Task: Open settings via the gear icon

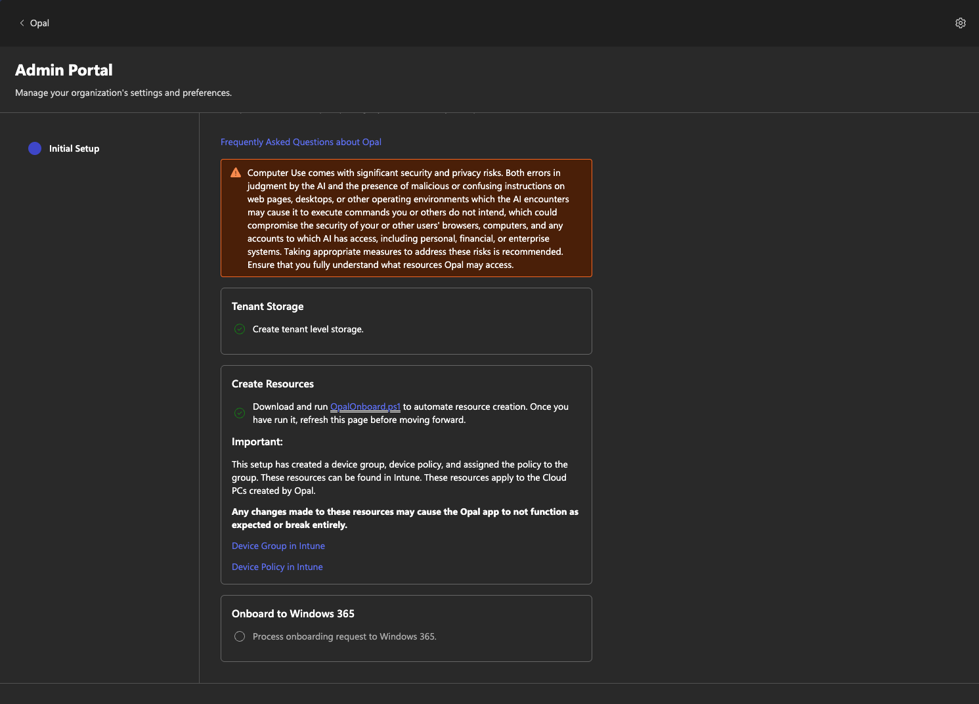Action: [960, 23]
